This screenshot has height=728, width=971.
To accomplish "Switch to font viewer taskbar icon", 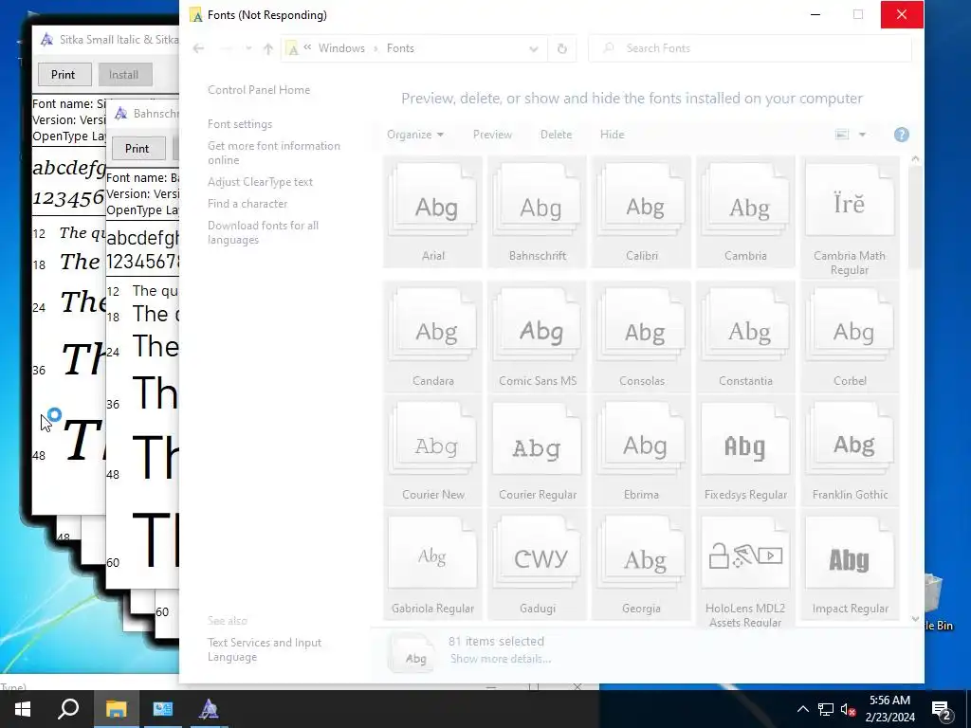I will tap(209, 709).
